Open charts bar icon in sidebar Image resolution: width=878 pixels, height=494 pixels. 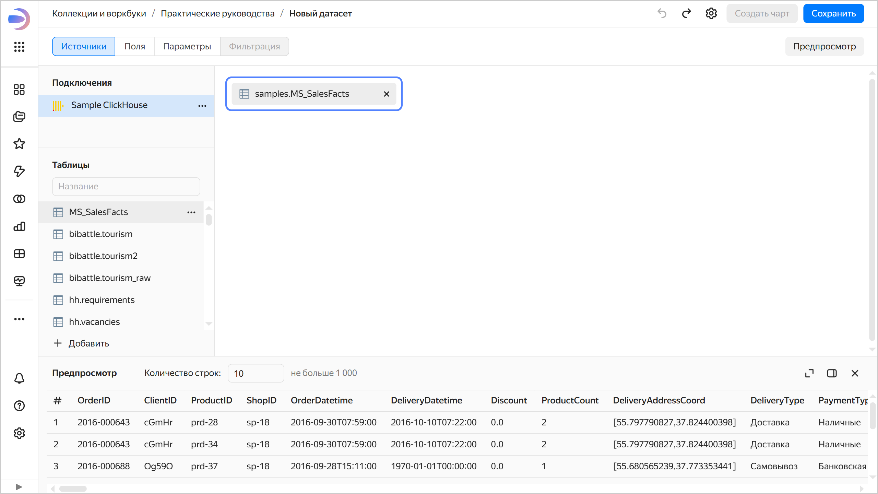point(19,226)
